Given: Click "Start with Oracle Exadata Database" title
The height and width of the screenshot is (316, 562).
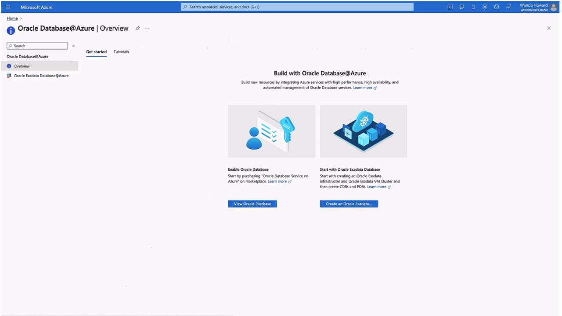Looking at the screenshot, I should pyautogui.click(x=350, y=169).
